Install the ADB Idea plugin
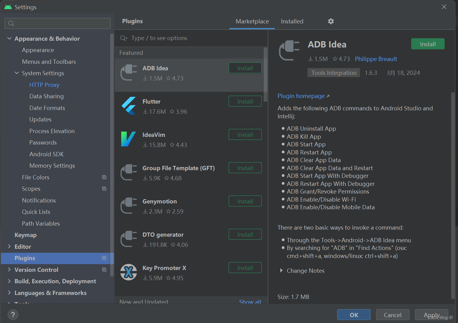Image resolution: width=458 pixels, height=323 pixels. coord(428,44)
